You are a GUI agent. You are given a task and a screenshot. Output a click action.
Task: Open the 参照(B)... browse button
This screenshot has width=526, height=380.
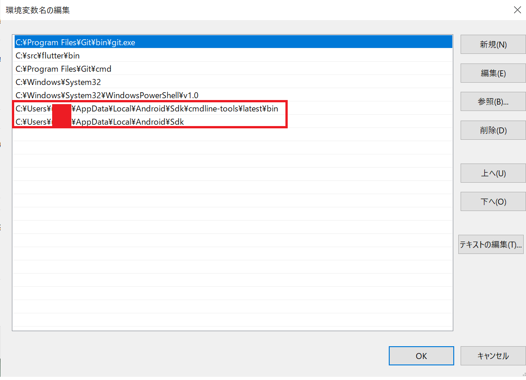tap(493, 101)
